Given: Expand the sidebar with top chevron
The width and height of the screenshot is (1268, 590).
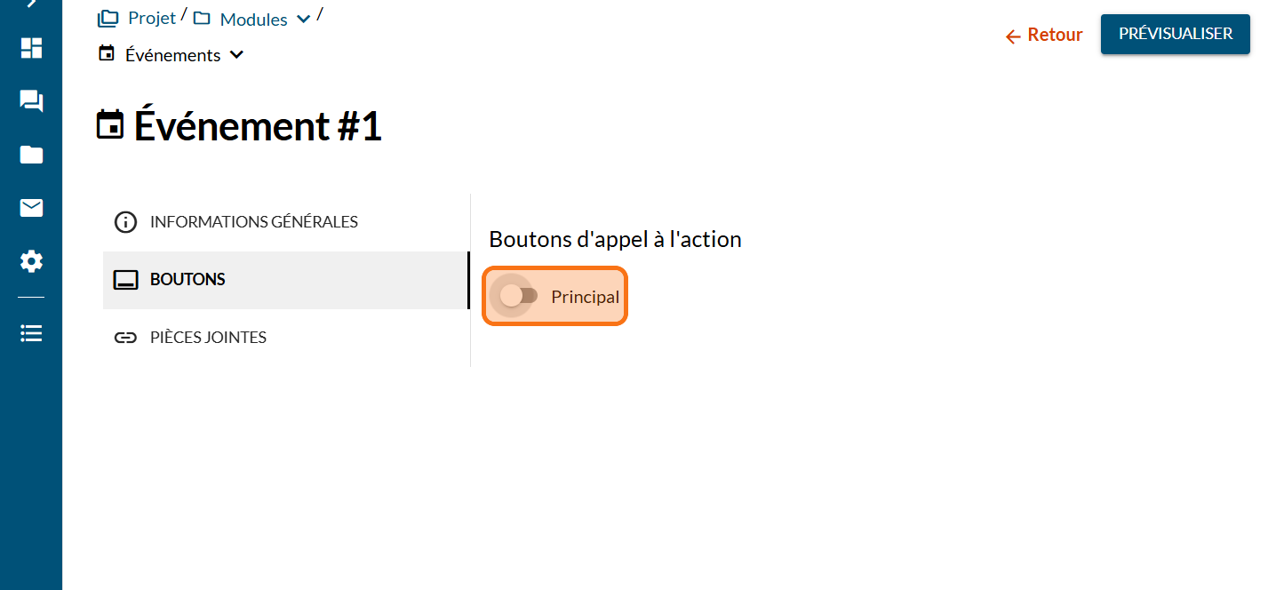Looking at the screenshot, I should pyautogui.click(x=31, y=4).
